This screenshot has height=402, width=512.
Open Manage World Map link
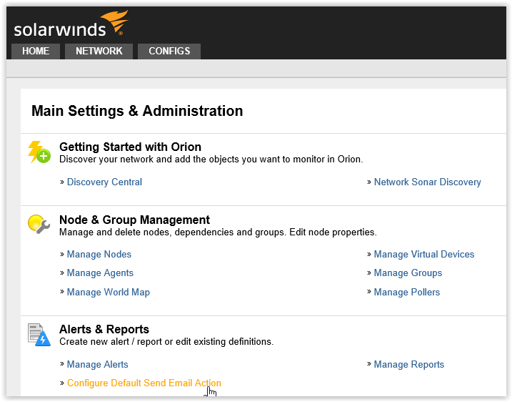109,292
